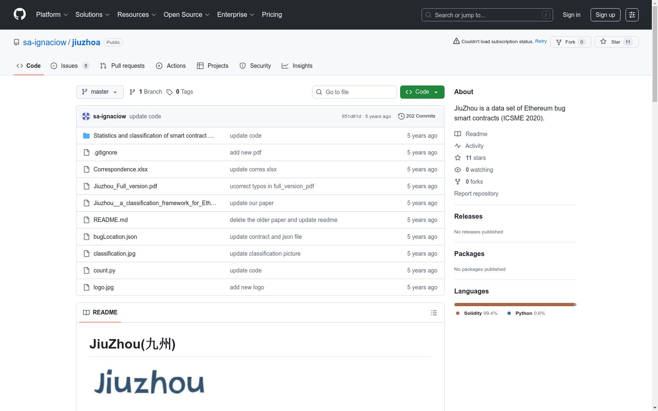This screenshot has height=411, width=658.
Task: Click the star icon next to 11 stars
Action: point(458,158)
